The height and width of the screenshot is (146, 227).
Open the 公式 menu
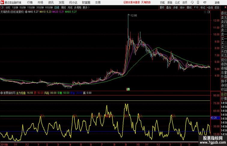pyautogui.click(x=177, y=2)
